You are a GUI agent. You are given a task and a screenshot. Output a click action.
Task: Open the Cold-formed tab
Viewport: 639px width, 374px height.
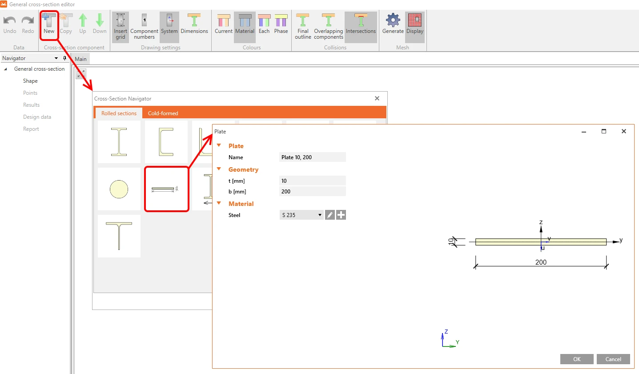[163, 113]
